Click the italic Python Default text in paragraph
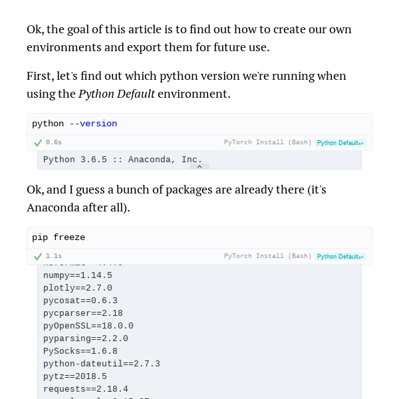 coord(116,94)
